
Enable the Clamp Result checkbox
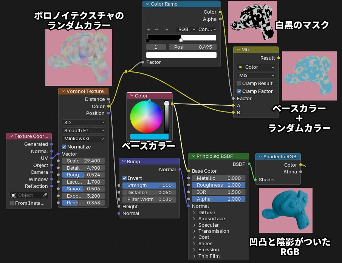pyautogui.click(x=239, y=84)
